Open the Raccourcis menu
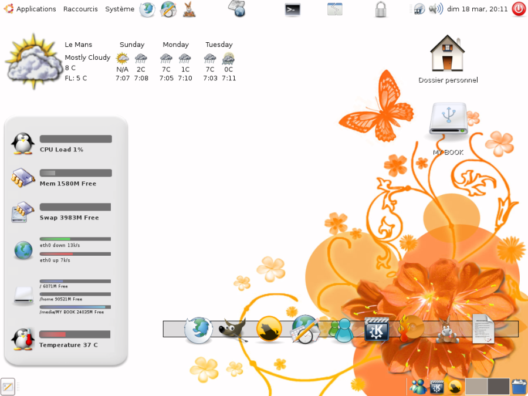This screenshot has width=528, height=396. [80, 9]
